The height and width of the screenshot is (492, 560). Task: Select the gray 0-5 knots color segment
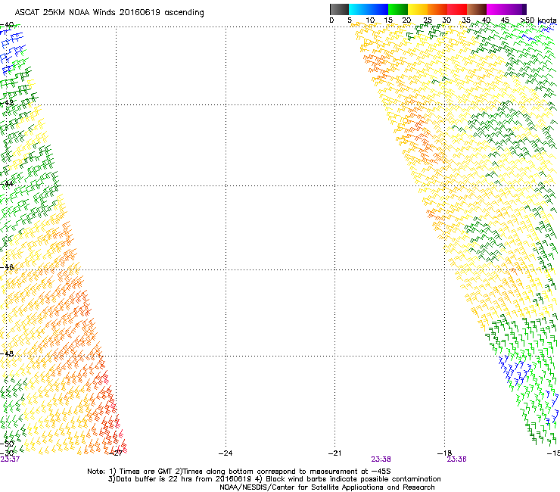point(339,9)
